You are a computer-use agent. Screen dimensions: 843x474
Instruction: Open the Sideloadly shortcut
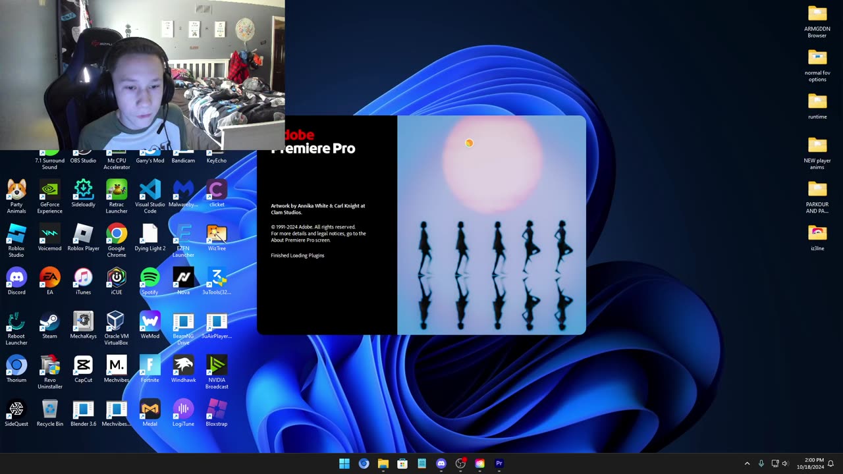point(83,194)
